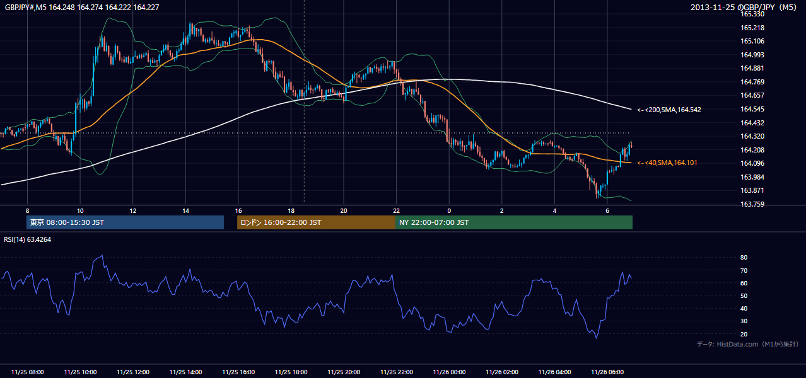Click price axis value 164.993

pyautogui.click(x=752, y=55)
